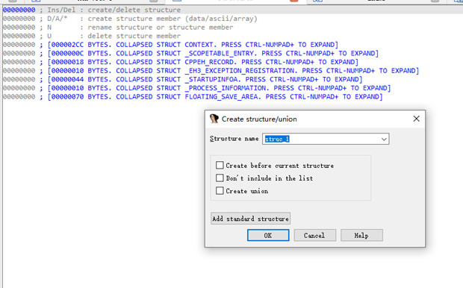Confirm dialog with OK button
Screen dimensions: 463x288
268,236
